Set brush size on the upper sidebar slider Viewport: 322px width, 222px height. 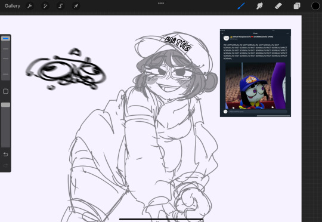[5, 58]
